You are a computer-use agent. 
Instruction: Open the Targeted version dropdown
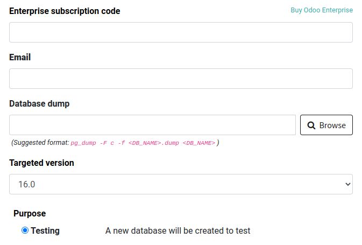pos(181,184)
